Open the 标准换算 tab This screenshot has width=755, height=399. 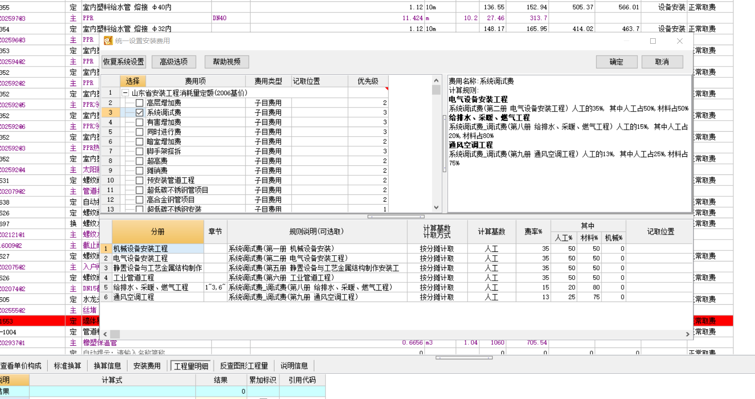[x=67, y=366]
